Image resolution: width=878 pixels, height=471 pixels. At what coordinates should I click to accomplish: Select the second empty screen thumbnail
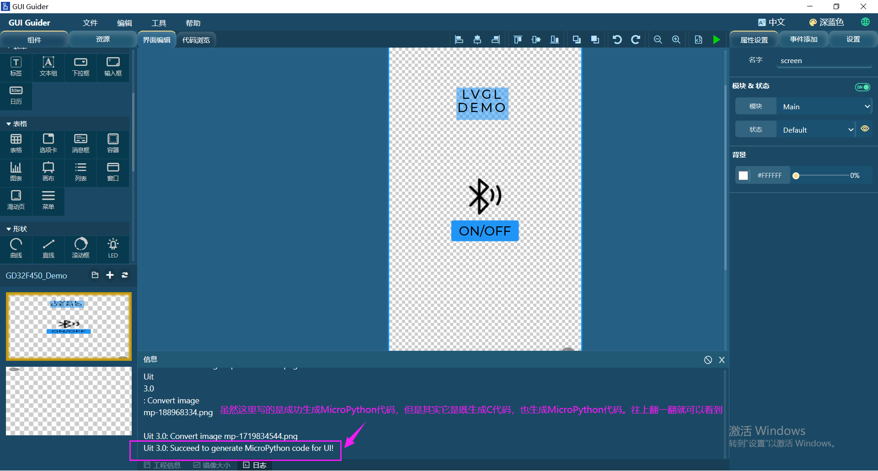tap(69, 401)
